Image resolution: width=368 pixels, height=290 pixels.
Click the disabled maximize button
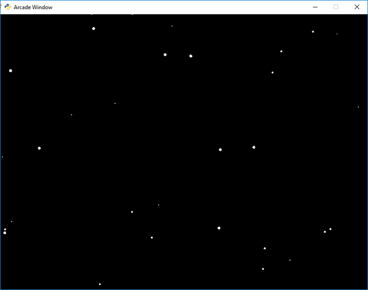pyautogui.click(x=336, y=7)
